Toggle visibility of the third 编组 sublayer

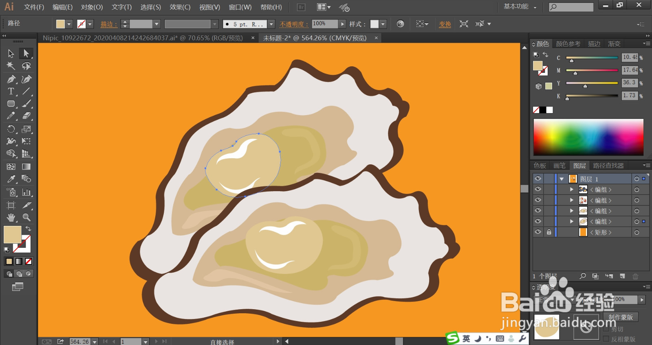(x=538, y=210)
